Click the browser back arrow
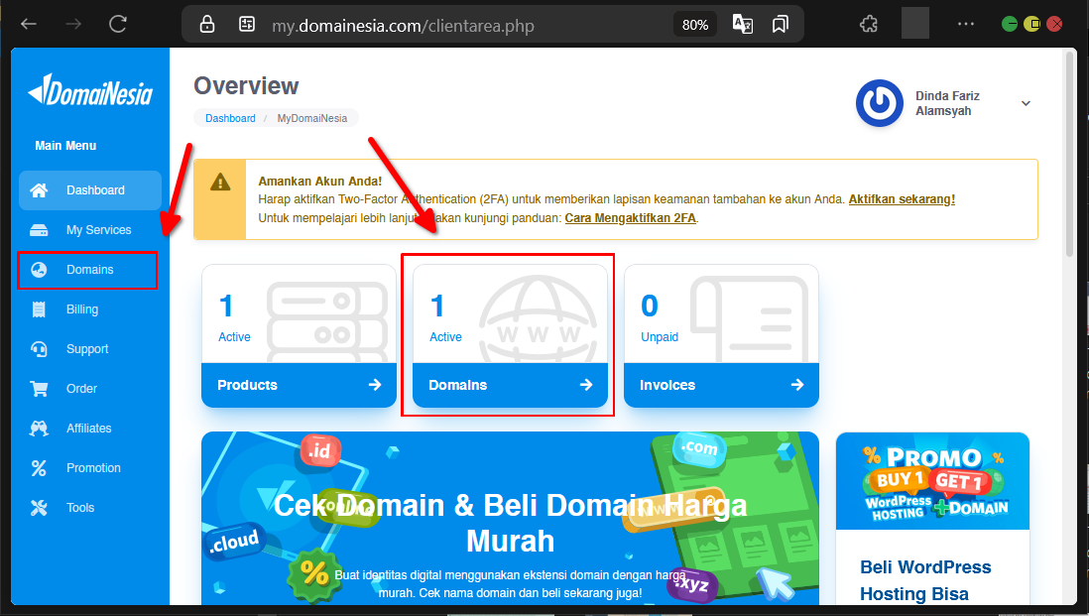The width and height of the screenshot is (1089, 616). (x=29, y=25)
